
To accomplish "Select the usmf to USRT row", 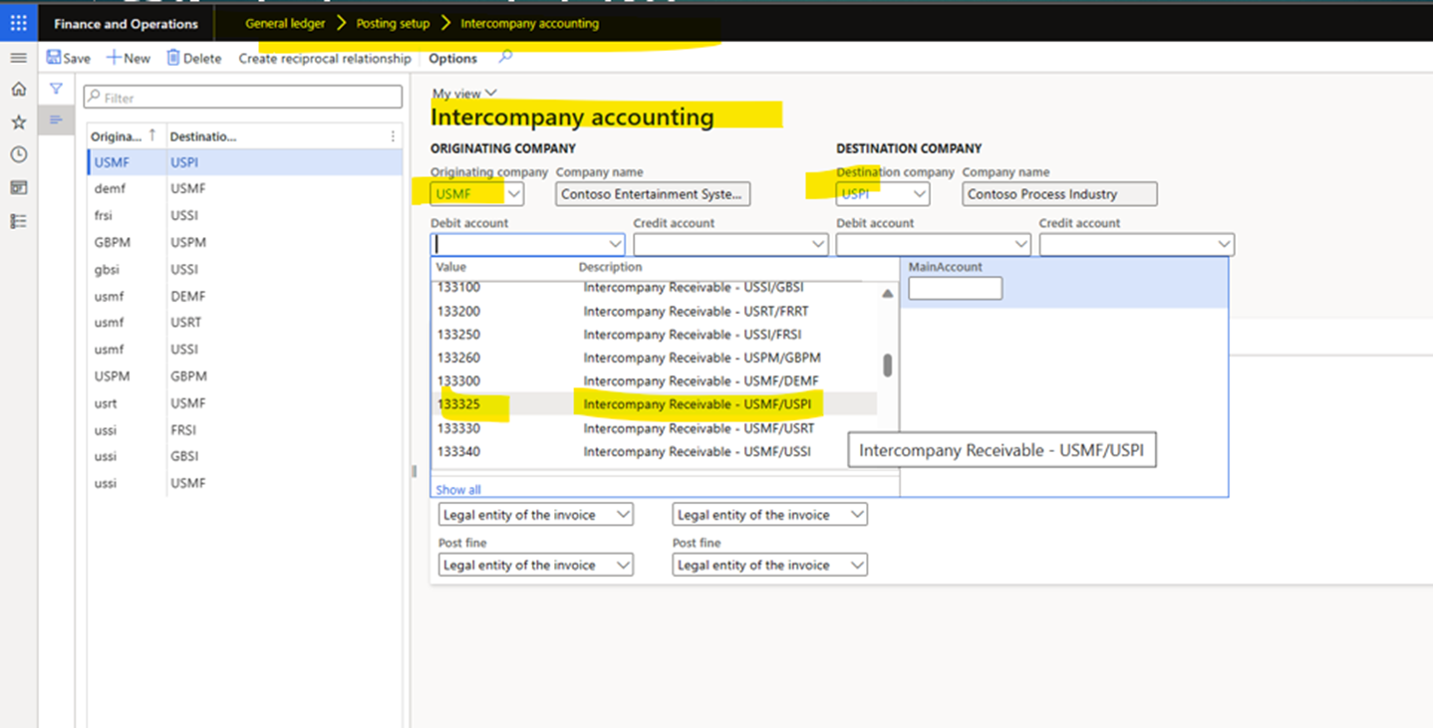I will click(x=245, y=323).
